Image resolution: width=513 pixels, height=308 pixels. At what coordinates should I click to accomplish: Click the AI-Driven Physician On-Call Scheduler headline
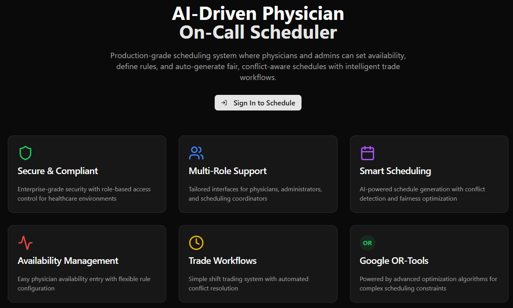tap(258, 23)
